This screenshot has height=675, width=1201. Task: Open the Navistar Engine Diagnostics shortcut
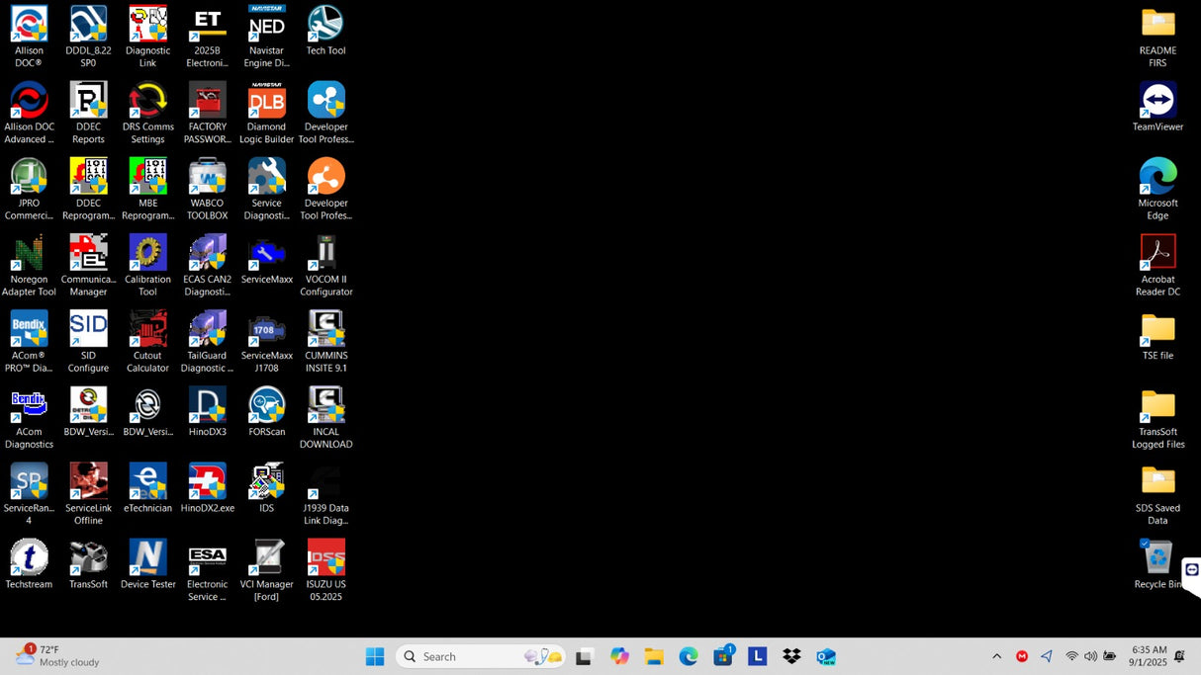(266, 25)
